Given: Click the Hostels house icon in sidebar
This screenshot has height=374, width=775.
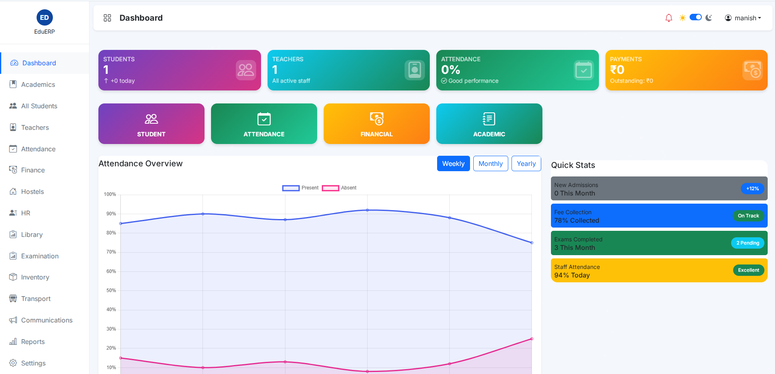Looking at the screenshot, I should pos(13,191).
